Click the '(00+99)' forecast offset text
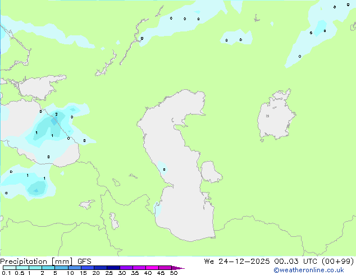Image resolution: width=356 pixels, height=275 pixels. coord(338,262)
